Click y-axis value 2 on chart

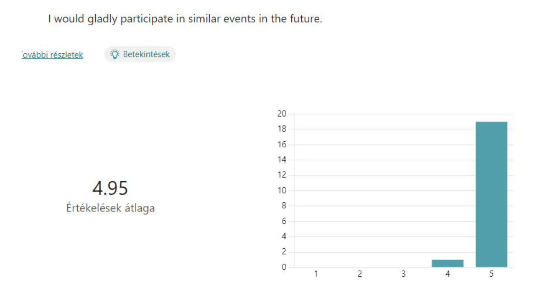(284, 252)
